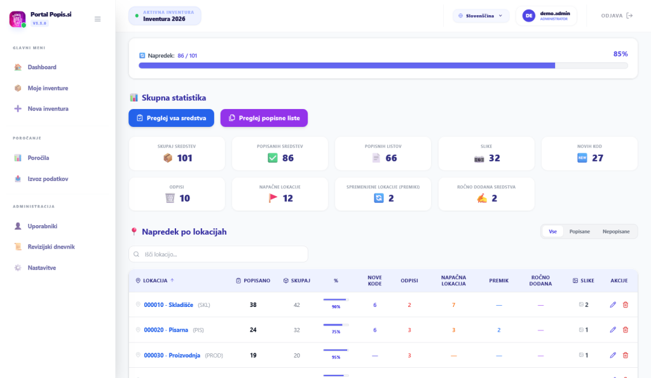Select the Vse filter option
Screen dimensions: 651x378
(x=552, y=231)
